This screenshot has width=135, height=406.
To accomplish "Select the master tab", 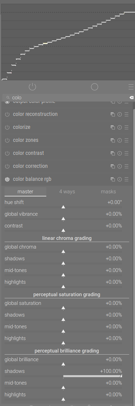I will tap(25, 192).
